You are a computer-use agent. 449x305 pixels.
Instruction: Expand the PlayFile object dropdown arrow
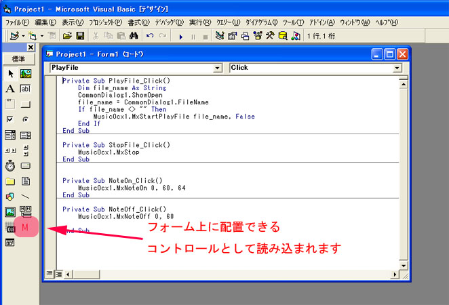tap(217, 68)
